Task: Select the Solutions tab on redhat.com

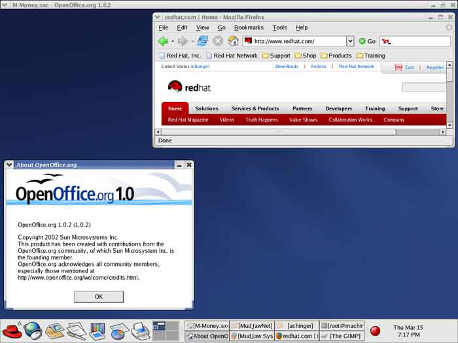Action: [207, 108]
